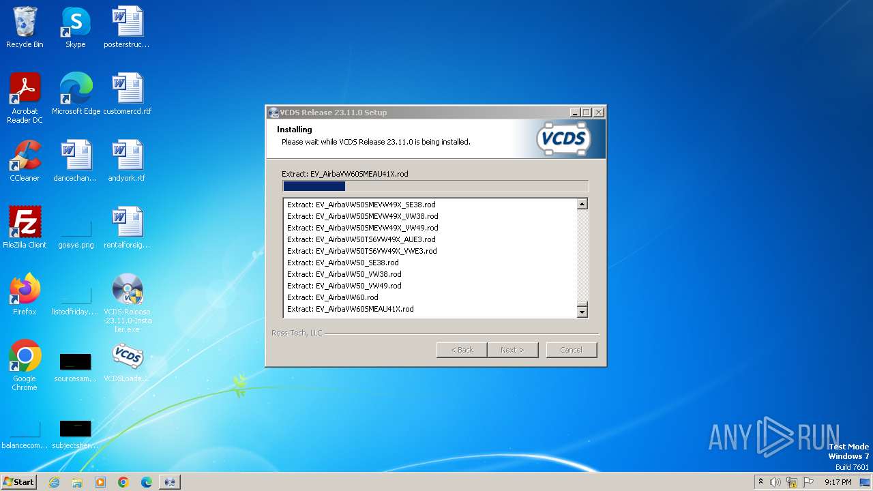
Task: Open rentalforeig... Word document icon
Action: click(x=127, y=227)
